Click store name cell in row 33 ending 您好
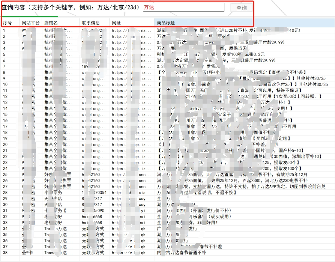This screenshot has width=335, height=262. click(x=53, y=223)
